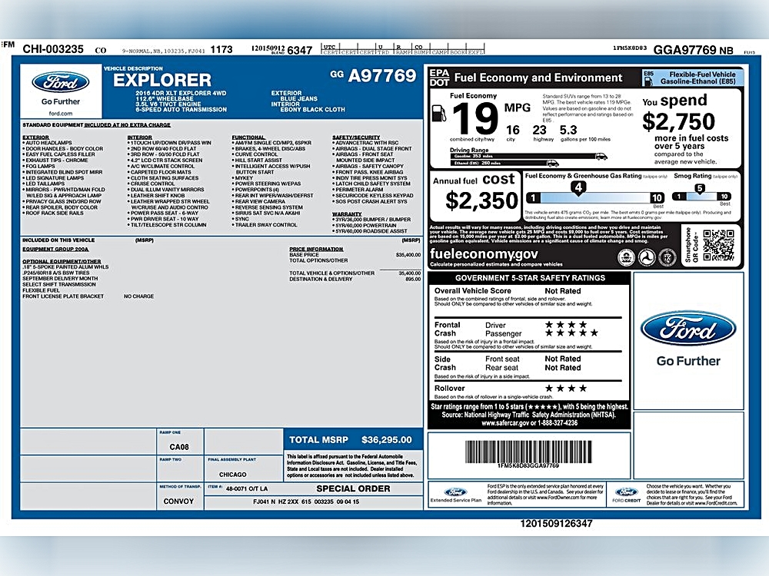The width and height of the screenshot is (769, 576).
Task: Click the SAFETY/SECURITY column heading
Action: pos(356,137)
